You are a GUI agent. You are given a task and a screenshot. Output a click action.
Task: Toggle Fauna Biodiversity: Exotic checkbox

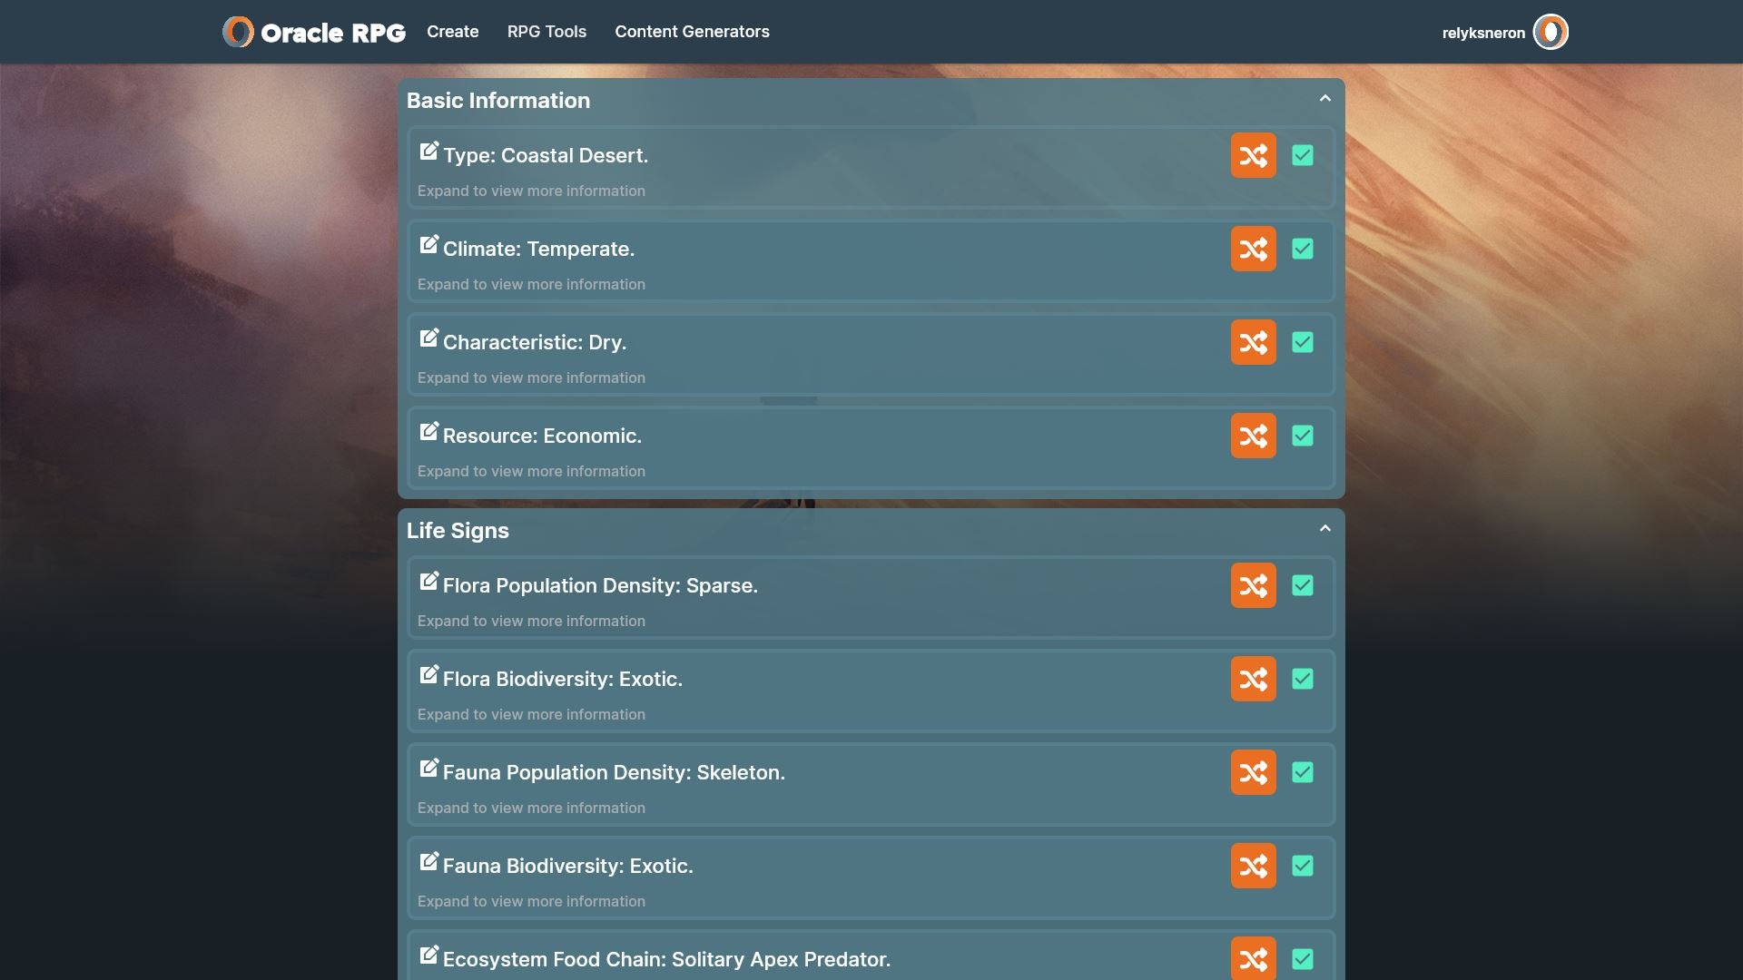(1302, 866)
